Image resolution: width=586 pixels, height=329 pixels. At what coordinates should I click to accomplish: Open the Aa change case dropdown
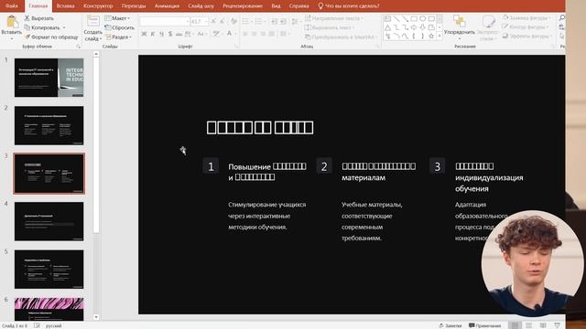pyautogui.click(x=201, y=34)
